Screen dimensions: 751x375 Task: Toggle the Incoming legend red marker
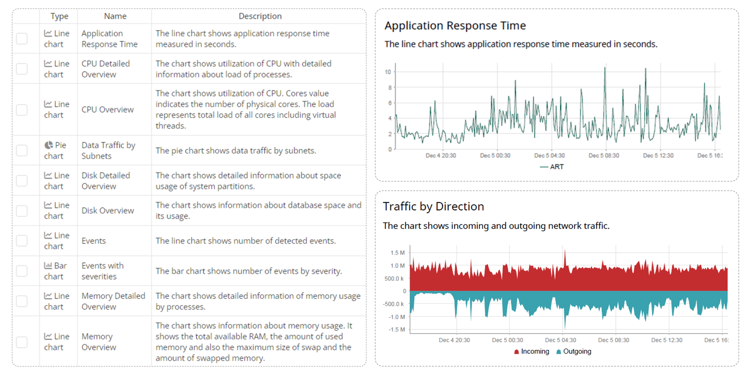(516, 352)
